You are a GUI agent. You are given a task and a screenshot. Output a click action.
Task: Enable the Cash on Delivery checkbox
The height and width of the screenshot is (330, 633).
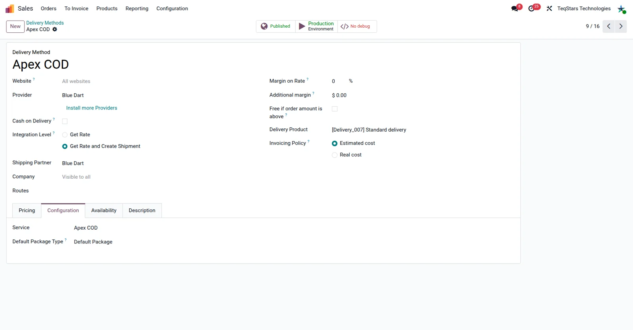(65, 121)
